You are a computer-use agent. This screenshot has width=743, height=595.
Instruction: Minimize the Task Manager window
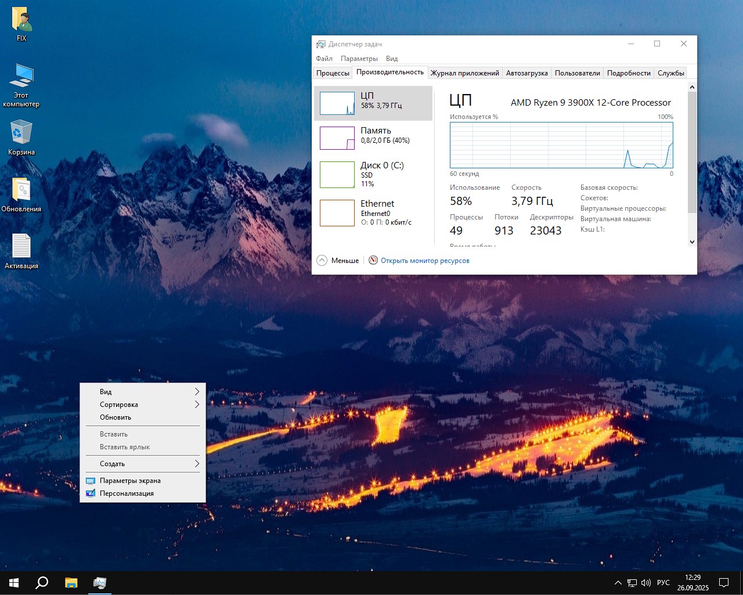click(631, 44)
